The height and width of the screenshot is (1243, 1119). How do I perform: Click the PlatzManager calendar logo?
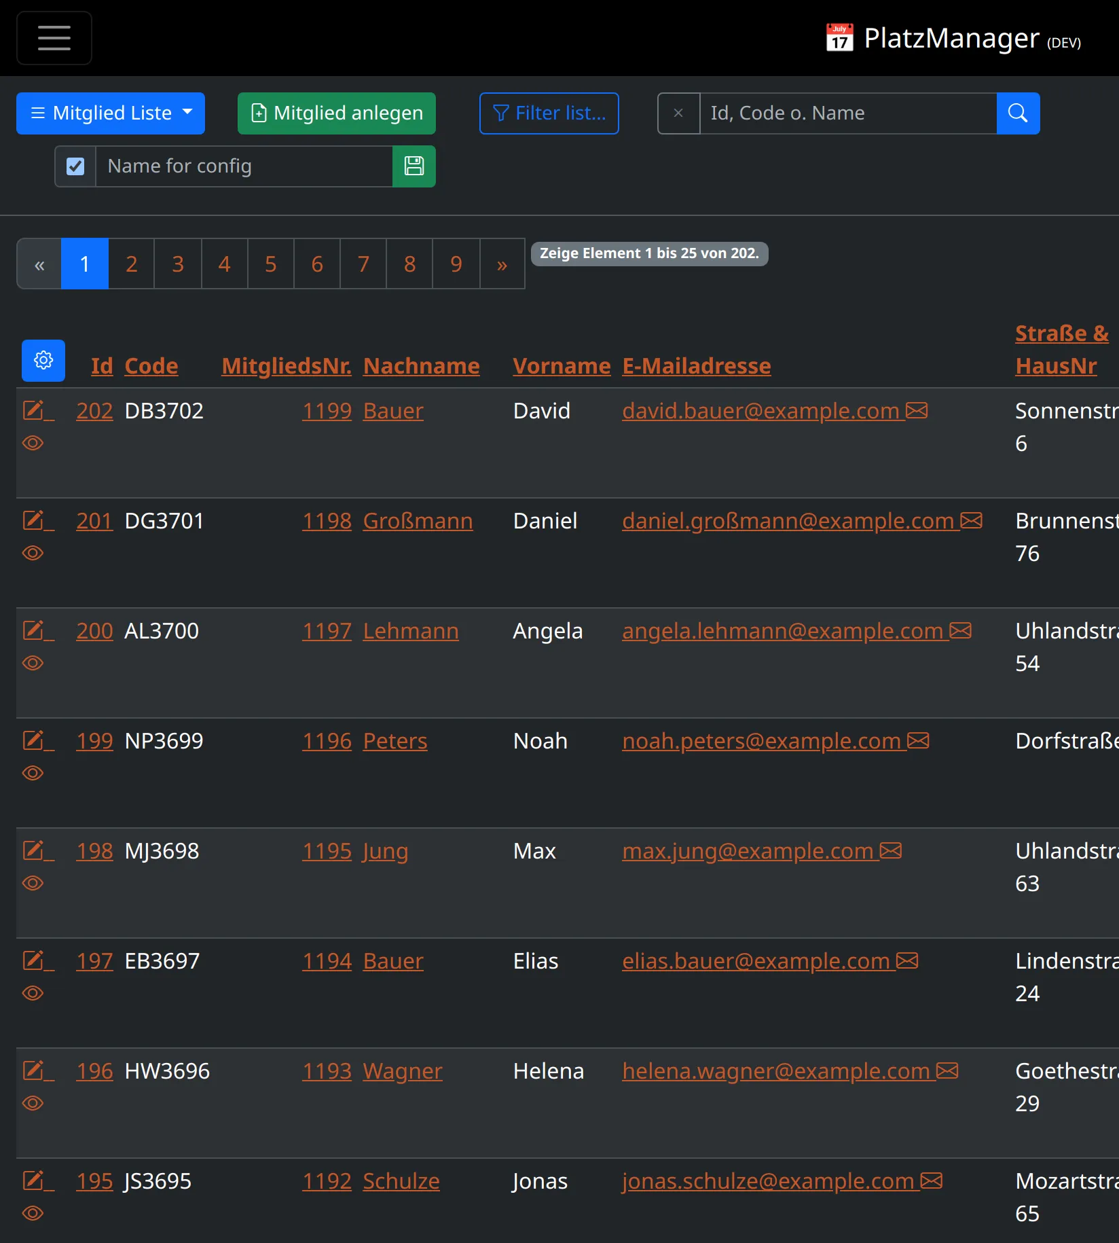pyautogui.click(x=839, y=38)
